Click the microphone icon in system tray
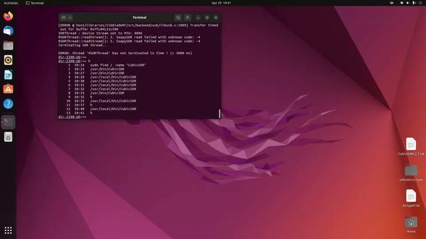Viewport: 426px width, 239px height. coord(414,3)
